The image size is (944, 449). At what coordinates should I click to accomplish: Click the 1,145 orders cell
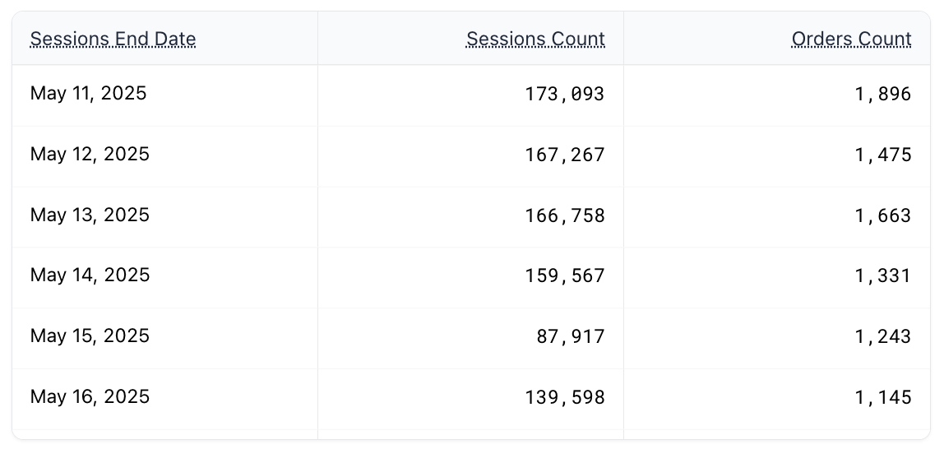tap(883, 398)
